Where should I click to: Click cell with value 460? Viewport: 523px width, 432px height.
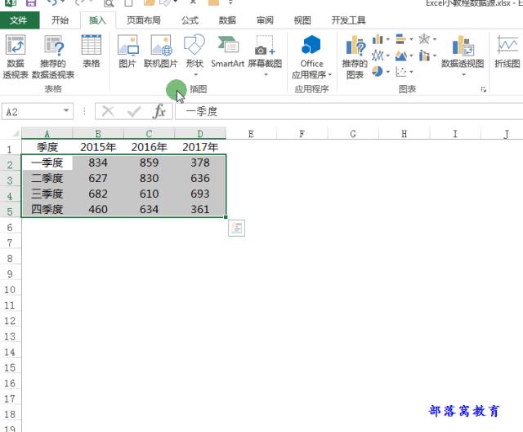pos(98,209)
